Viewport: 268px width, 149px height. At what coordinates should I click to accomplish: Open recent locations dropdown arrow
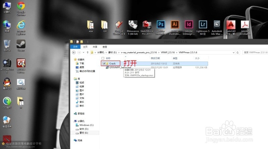pos(83,52)
